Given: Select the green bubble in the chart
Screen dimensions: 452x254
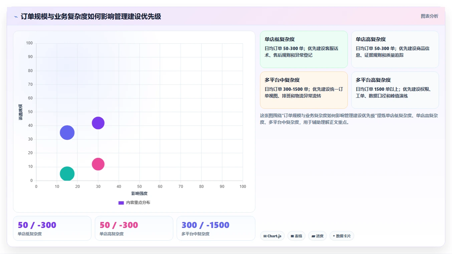Looking at the screenshot, I should pyautogui.click(x=67, y=174).
